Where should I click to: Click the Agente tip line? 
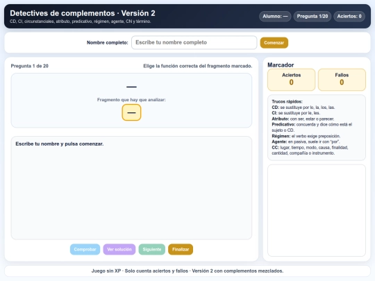tap(306, 142)
